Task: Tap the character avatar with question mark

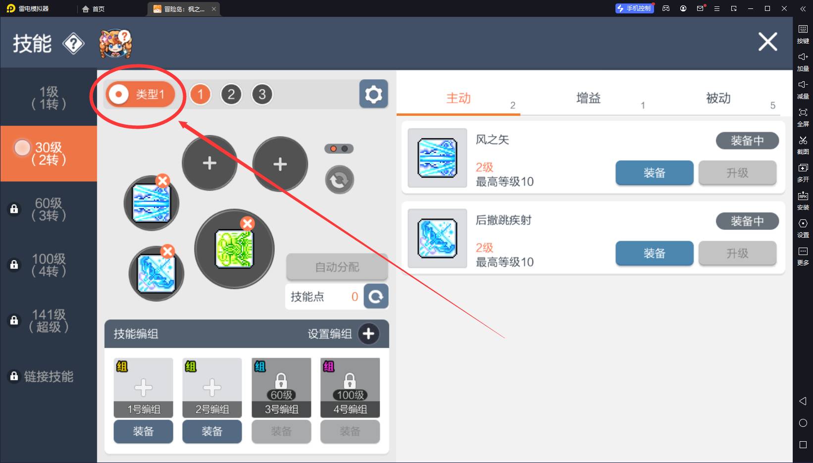Action: (115, 44)
